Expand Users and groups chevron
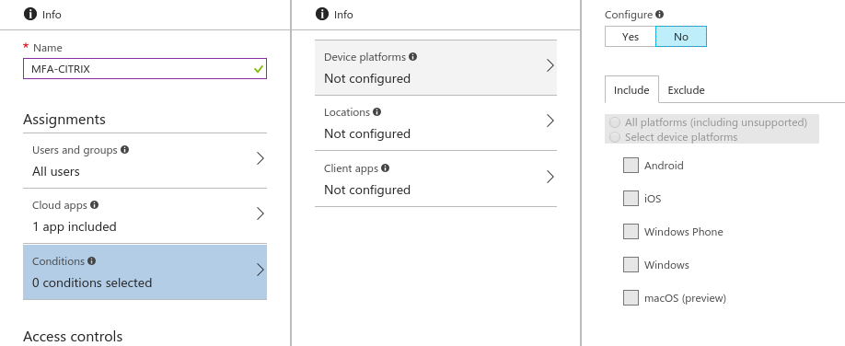Image resolution: width=845 pixels, height=346 pixels. click(260, 158)
